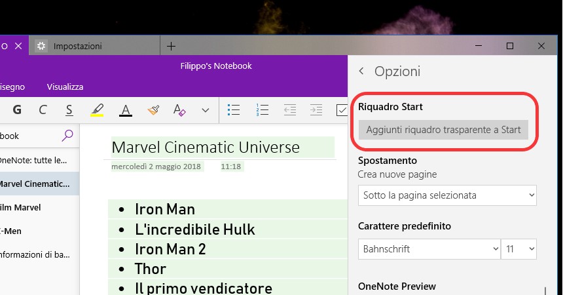Open Informazioni di ba... page
The height and width of the screenshot is (295, 563).
[39, 255]
